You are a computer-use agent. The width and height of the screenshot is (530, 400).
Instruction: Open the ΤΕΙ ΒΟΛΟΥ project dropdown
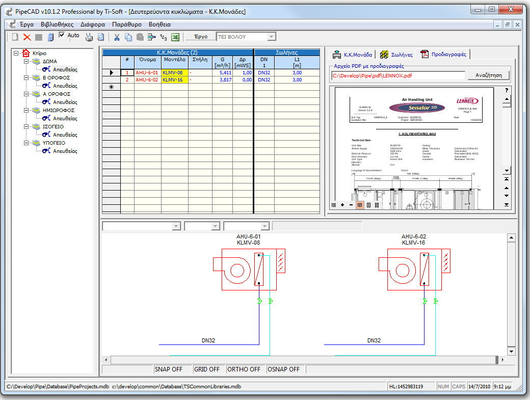[272, 36]
